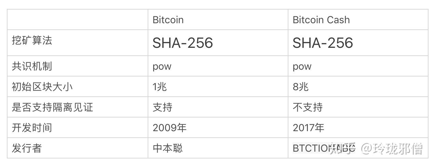Viewport: 434px width, 166px height.
Task: Click the 2017年 cell
Action: [309, 128]
